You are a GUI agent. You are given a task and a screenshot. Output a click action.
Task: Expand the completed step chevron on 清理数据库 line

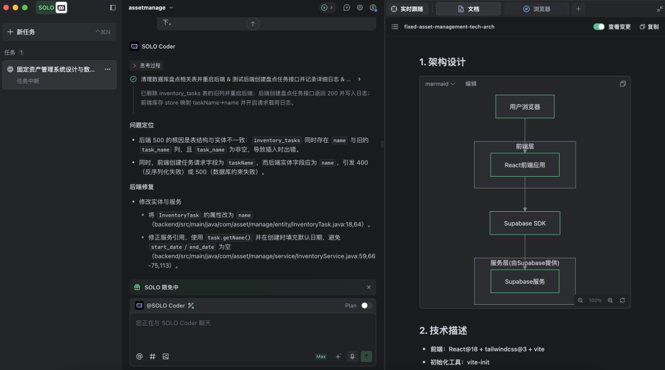point(359,79)
